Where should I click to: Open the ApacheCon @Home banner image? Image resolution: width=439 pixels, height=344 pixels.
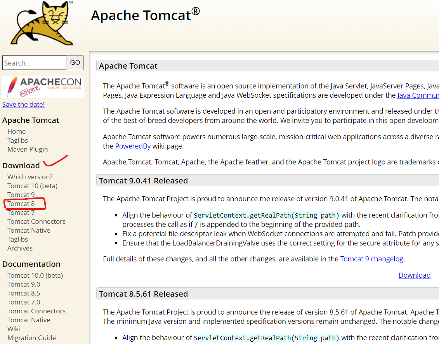click(43, 87)
